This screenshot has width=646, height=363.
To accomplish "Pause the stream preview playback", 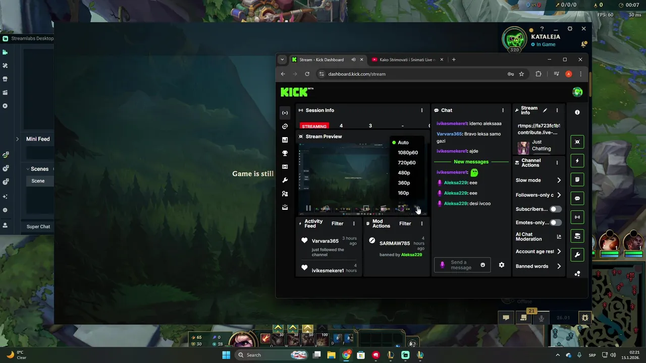I will [308, 208].
